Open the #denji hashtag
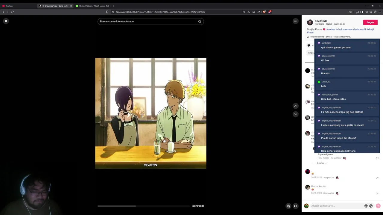383x215 pixels. [x=370, y=29]
